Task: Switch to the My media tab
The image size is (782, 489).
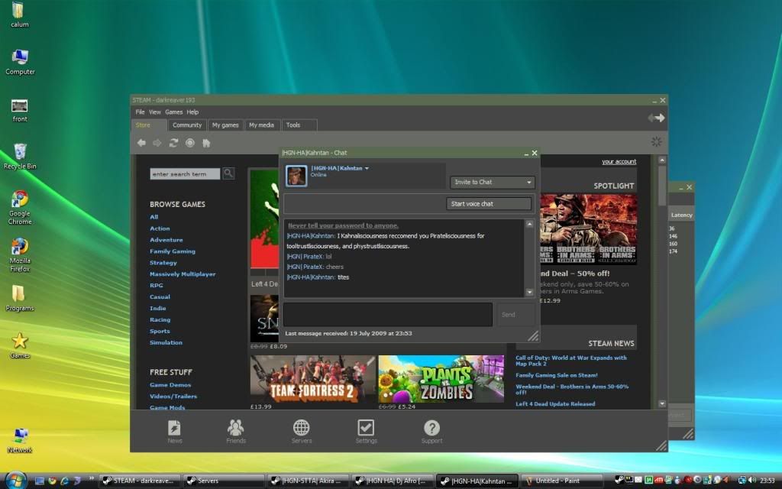Action: click(261, 125)
